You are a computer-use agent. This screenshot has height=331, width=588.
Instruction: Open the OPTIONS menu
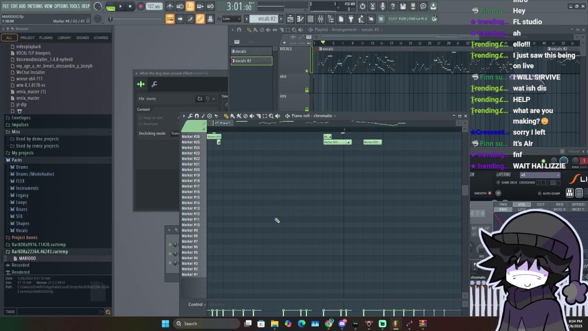(x=61, y=6)
